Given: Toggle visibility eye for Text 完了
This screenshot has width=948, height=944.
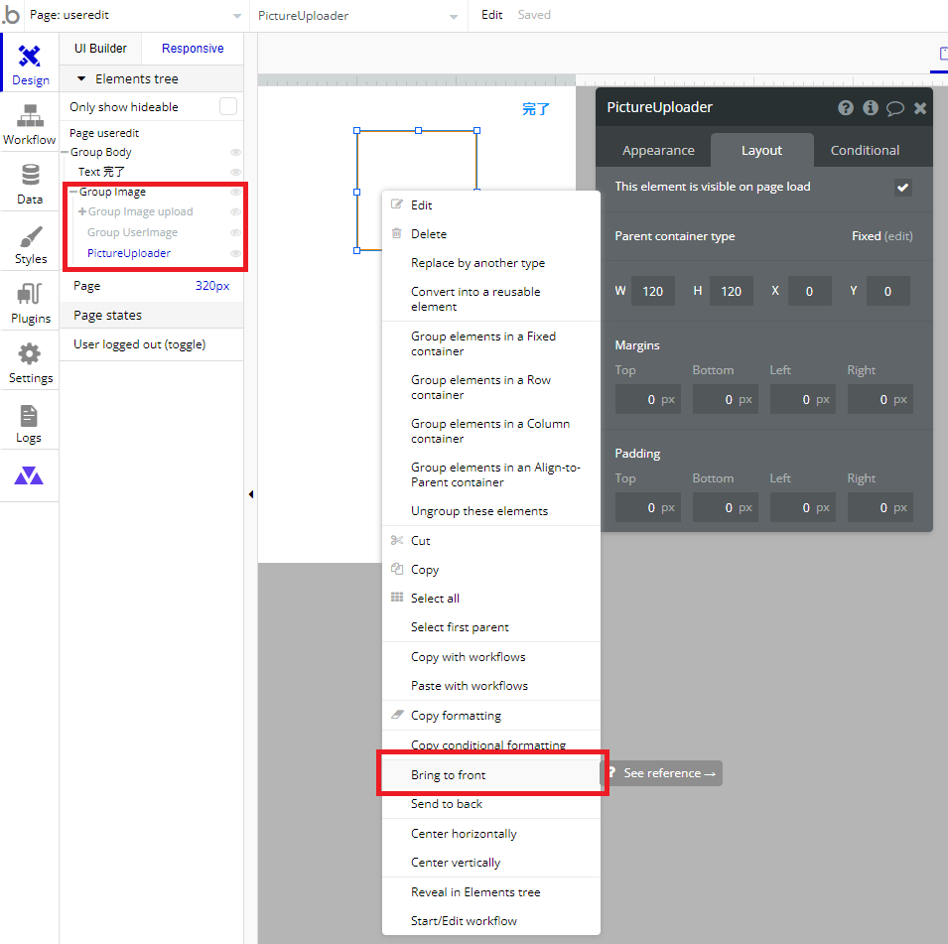Looking at the screenshot, I should click(236, 172).
